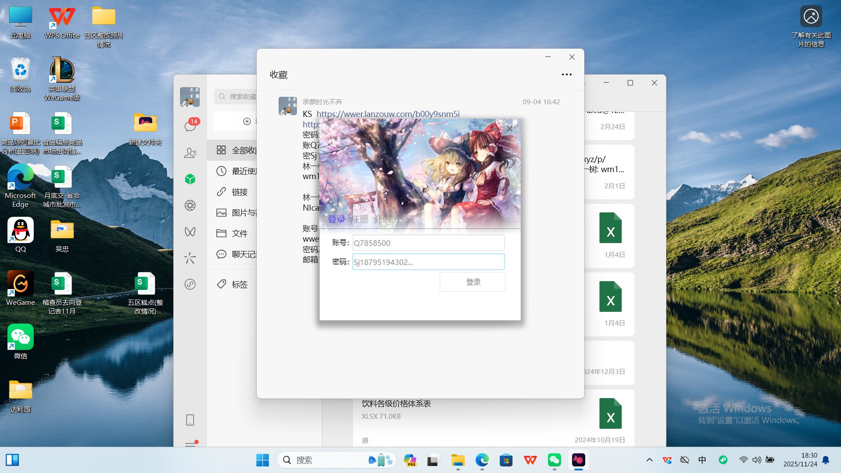Open the lanzouw.com link in the note

point(388,114)
